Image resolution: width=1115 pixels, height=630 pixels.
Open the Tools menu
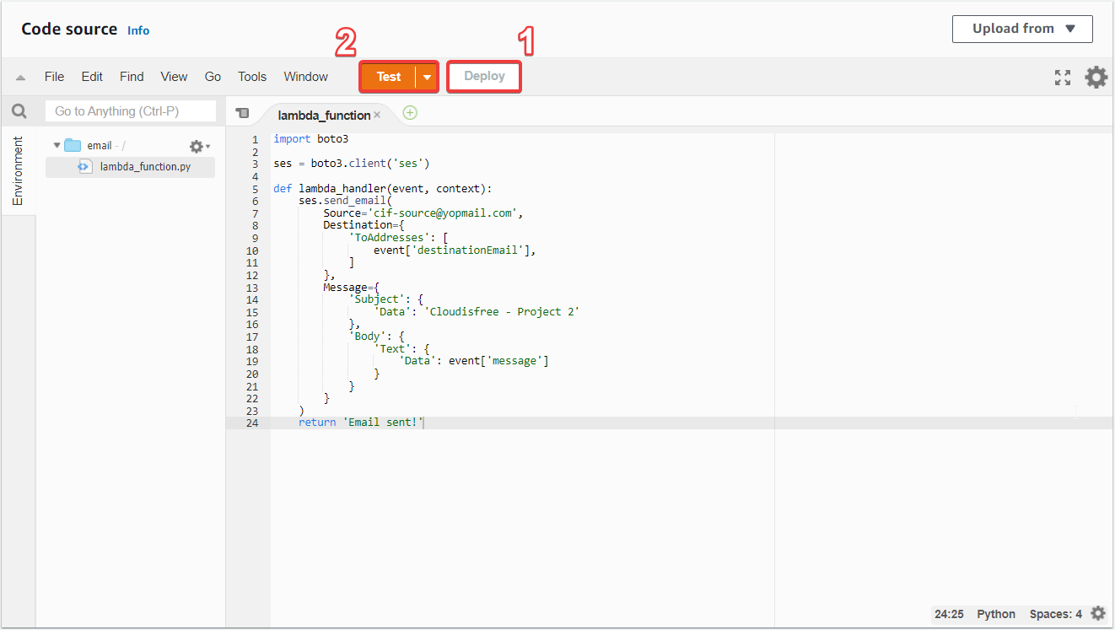coord(252,77)
